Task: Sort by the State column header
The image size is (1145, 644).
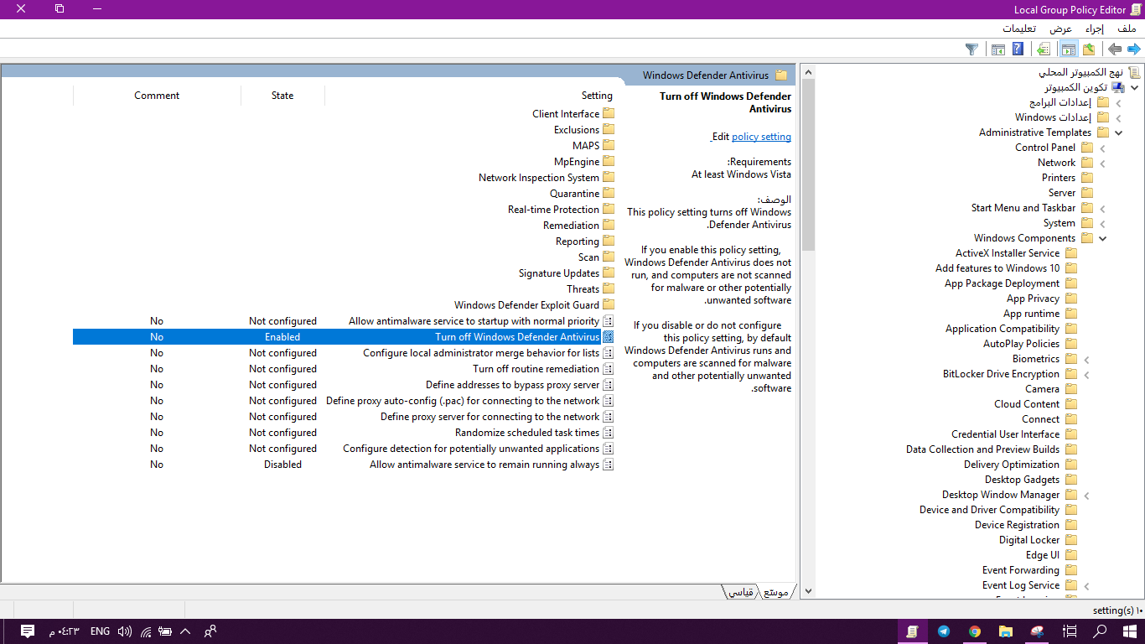Action: pyautogui.click(x=282, y=96)
